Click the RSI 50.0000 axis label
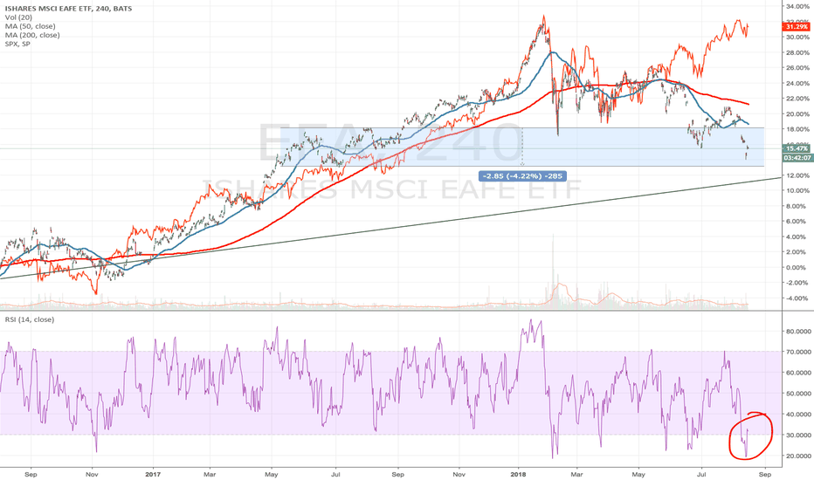The image size is (814, 480). 798,394
